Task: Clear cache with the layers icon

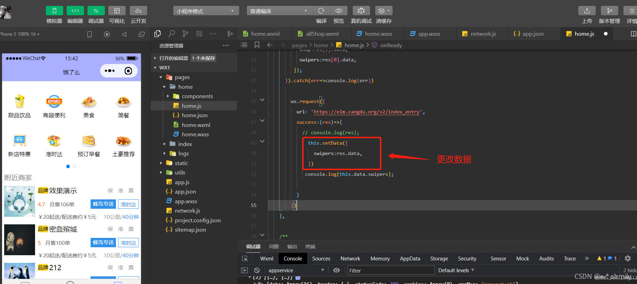Action: click(384, 11)
